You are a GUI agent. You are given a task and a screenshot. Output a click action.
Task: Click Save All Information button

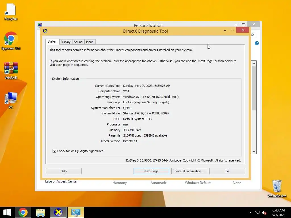pos(189,171)
